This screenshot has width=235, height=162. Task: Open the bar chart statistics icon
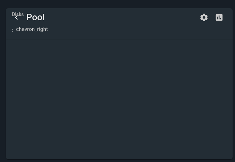pos(219,18)
